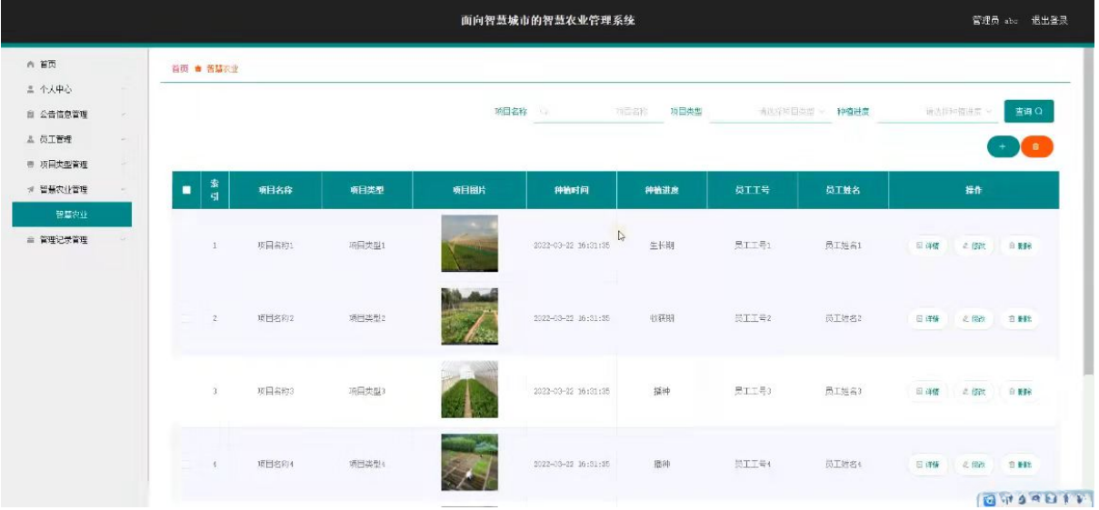Click 管理员 abc user label
This screenshot has height=510, width=1099.
(x=995, y=21)
